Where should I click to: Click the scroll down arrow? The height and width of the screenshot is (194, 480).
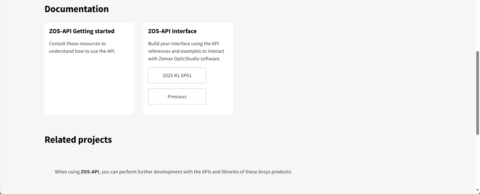(x=477, y=190)
